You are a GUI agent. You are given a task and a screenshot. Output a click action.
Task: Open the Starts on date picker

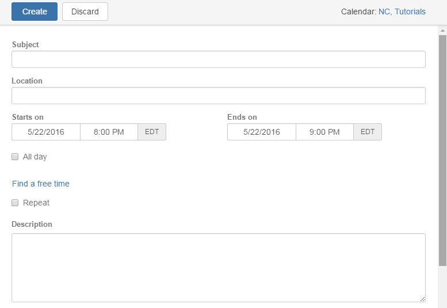pyautogui.click(x=46, y=132)
